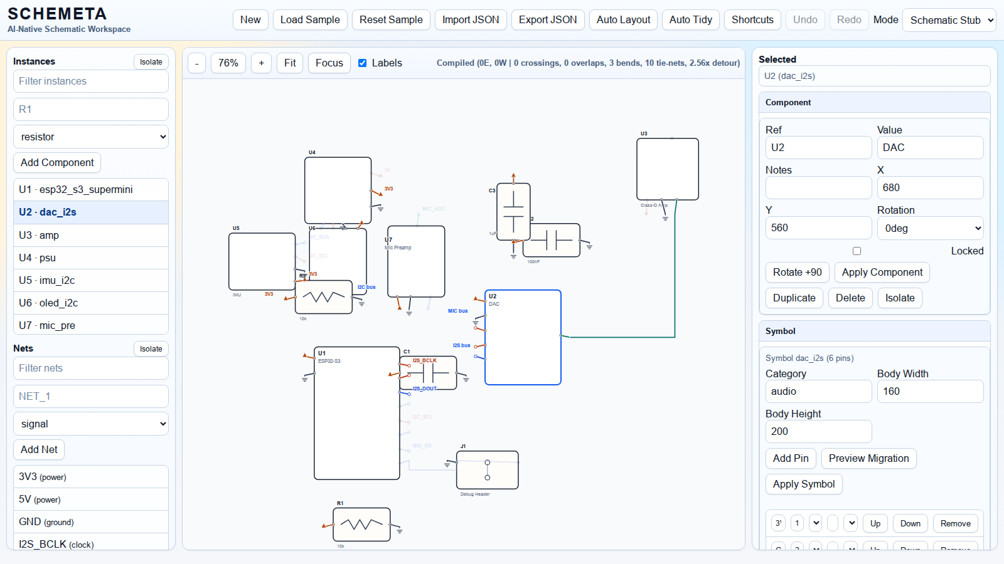
Task: Click the R1 resistor symbol on canvas
Action: [x=361, y=525]
